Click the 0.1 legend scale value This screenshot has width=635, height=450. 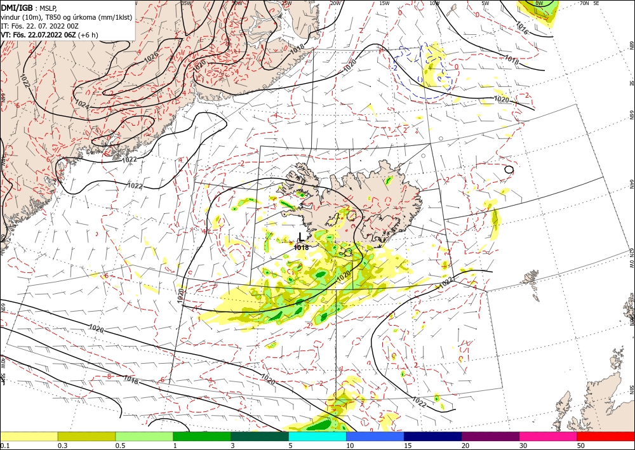5,446
